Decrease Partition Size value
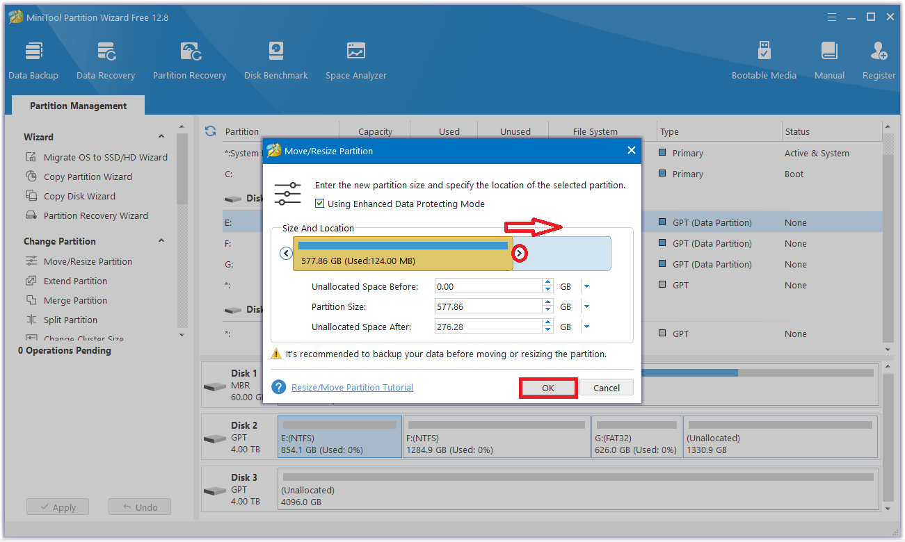Image resolution: width=905 pixels, height=542 pixels. [548, 310]
